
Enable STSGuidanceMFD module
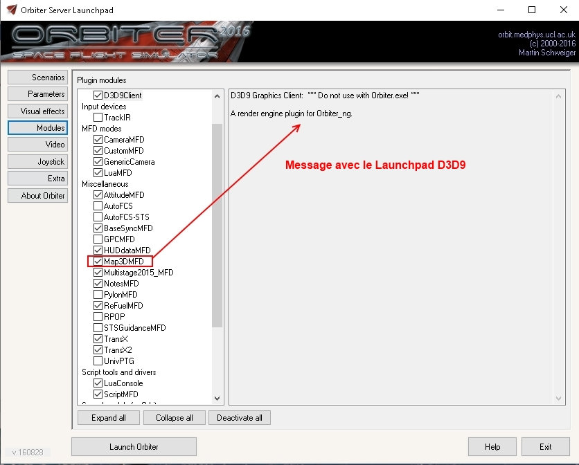coord(98,328)
